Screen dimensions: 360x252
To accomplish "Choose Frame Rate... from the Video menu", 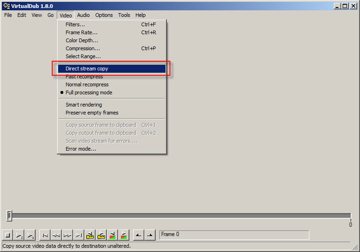I will coord(112,32).
